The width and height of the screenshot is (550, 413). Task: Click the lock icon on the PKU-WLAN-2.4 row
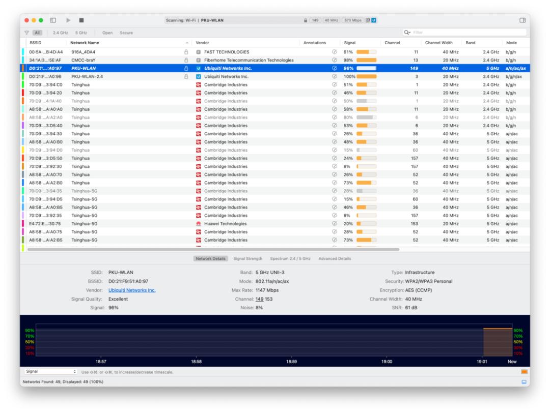point(186,76)
